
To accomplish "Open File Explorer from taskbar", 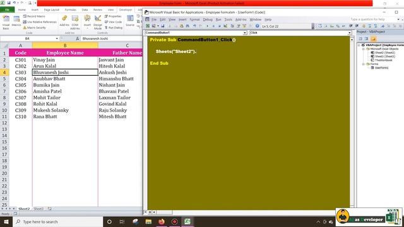I will pyautogui.click(x=148, y=221).
